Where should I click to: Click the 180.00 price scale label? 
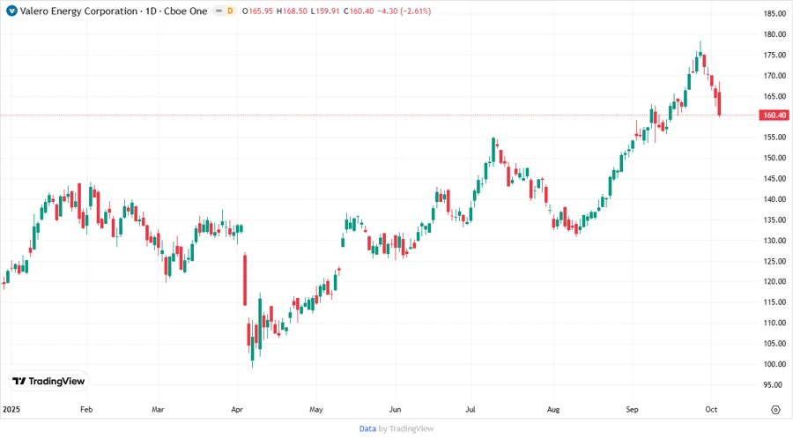[x=774, y=34]
